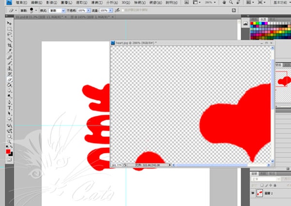
Task: Select the Move tool
Action: pyautogui.click(x=9, y=23)
